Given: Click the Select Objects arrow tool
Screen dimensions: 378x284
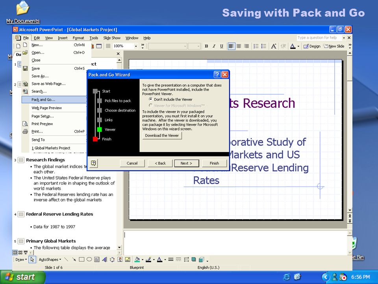Looking at the screenshot, I should pyautogui.click(x=32, y=260).
